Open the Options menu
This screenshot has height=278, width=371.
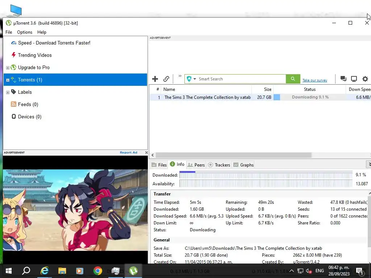click(25, 32)
